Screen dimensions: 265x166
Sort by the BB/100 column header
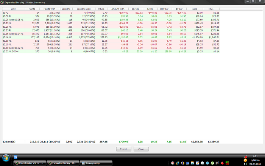click(x=136, y=9)
